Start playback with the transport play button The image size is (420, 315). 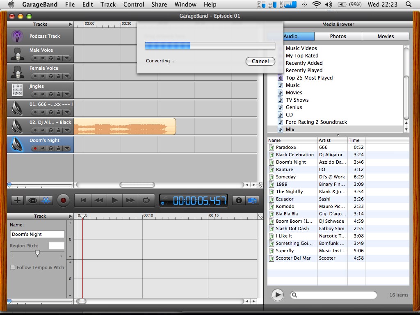(115, 200)
